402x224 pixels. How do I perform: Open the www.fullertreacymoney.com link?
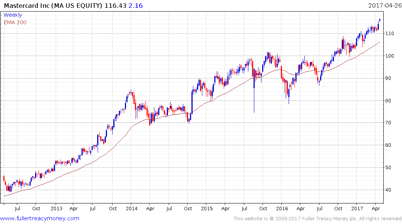click(40, 218)
